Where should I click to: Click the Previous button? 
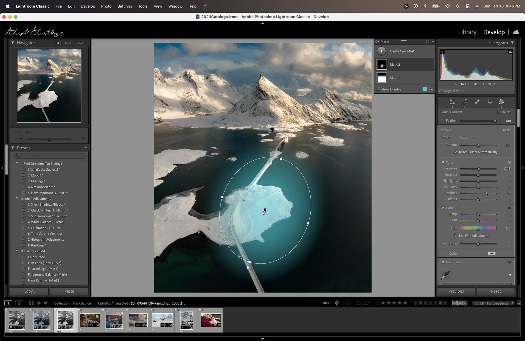(x=456, y=291)
